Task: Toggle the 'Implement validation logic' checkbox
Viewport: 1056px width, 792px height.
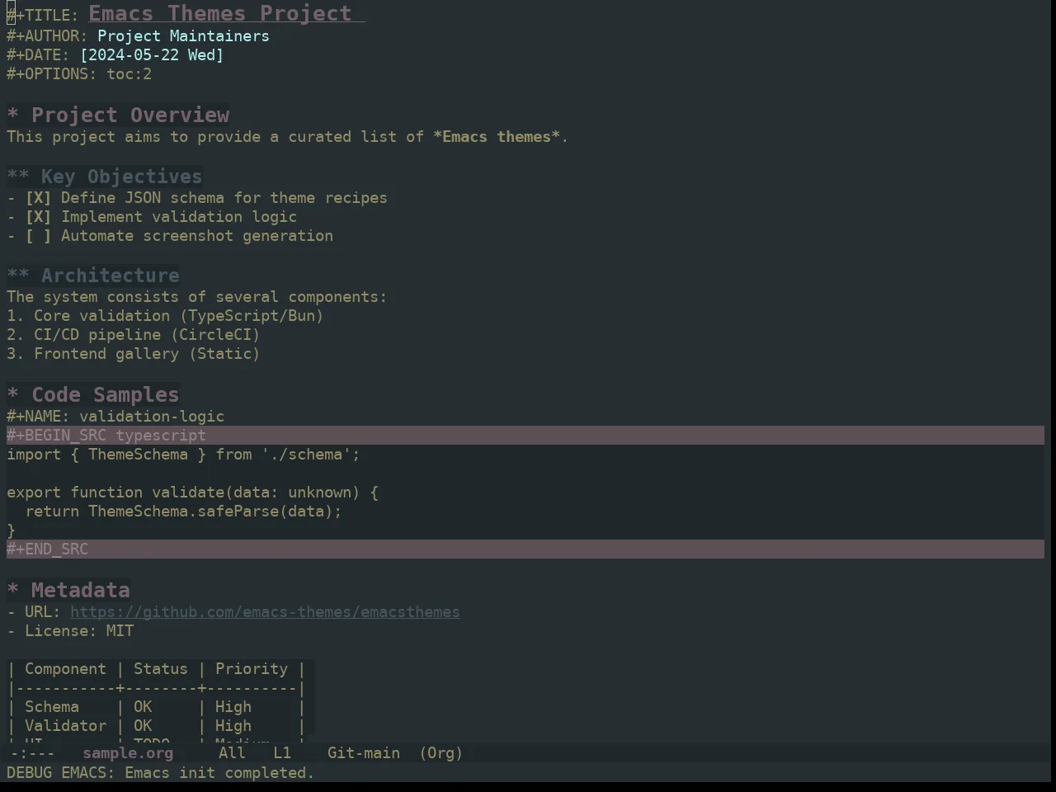Action: pos(38,217)
